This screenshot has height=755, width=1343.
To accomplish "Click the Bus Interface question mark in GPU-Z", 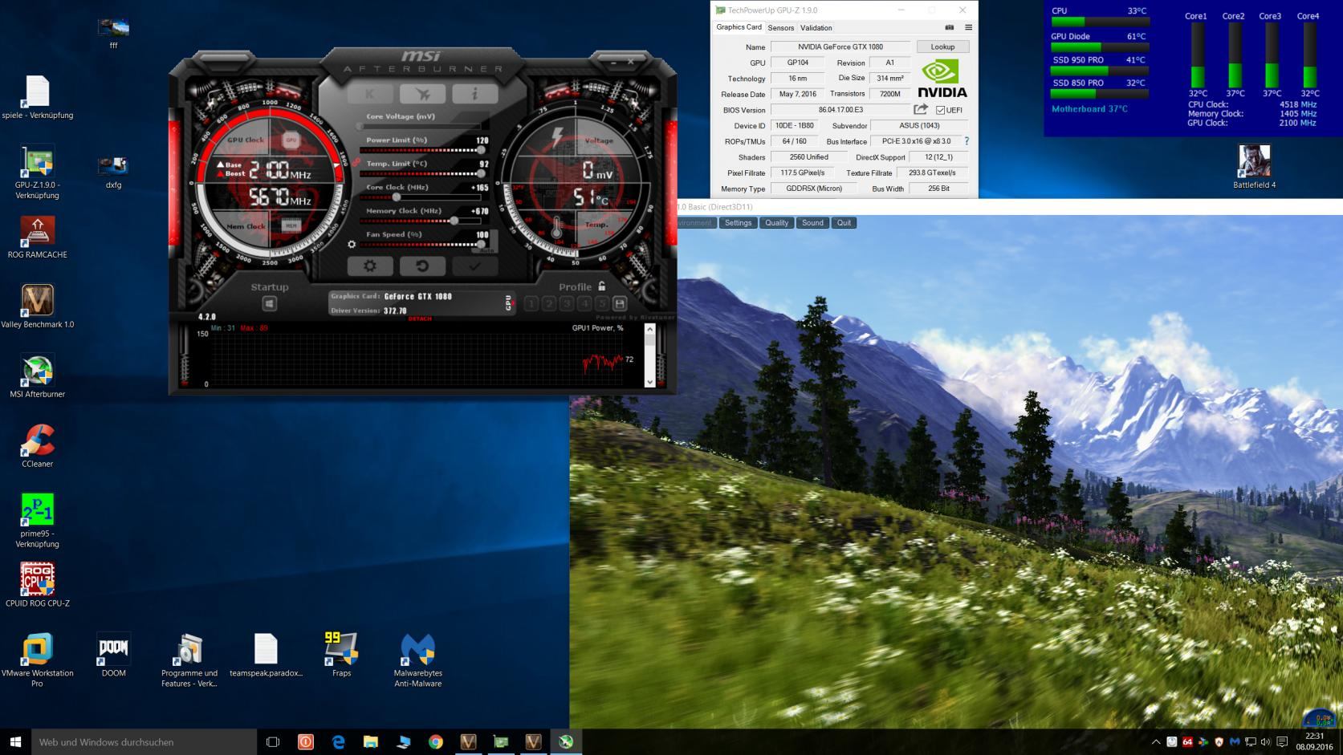I will tap(967, 141).
